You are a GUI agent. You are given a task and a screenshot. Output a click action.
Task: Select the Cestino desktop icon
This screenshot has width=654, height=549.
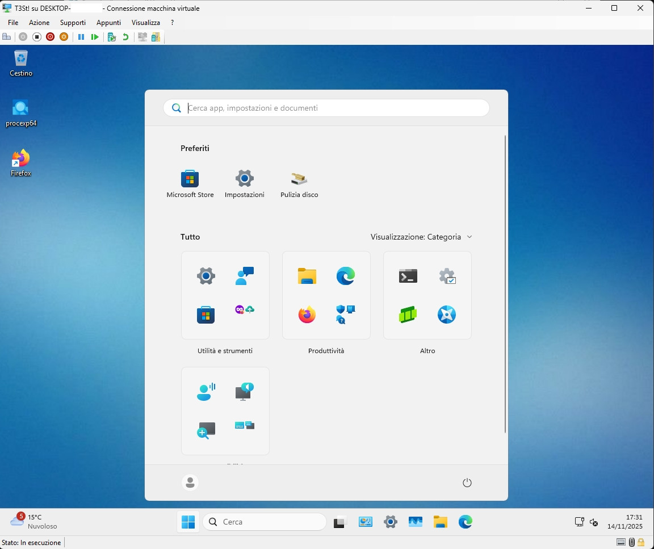tap(21, 64)
